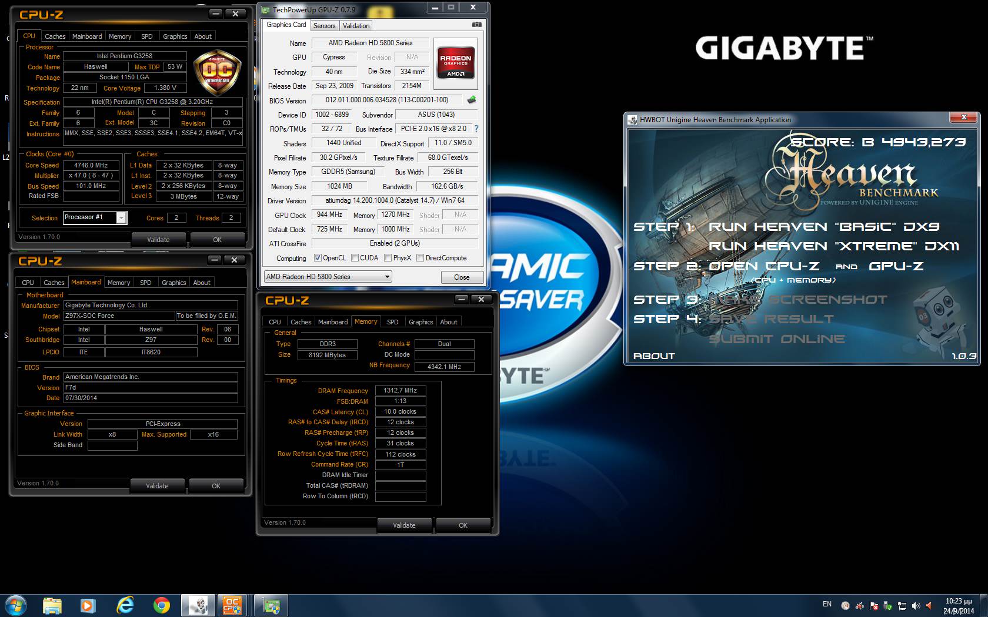
Task: Click the Core Voltage value 1.380 V
Action: click(x=165, y=88)
